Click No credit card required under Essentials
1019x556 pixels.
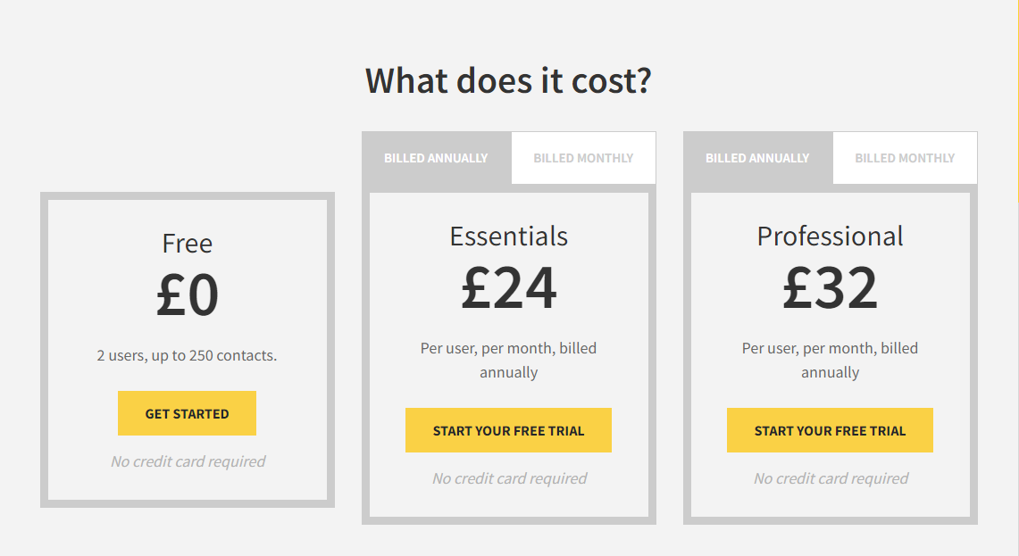(508, 478)
